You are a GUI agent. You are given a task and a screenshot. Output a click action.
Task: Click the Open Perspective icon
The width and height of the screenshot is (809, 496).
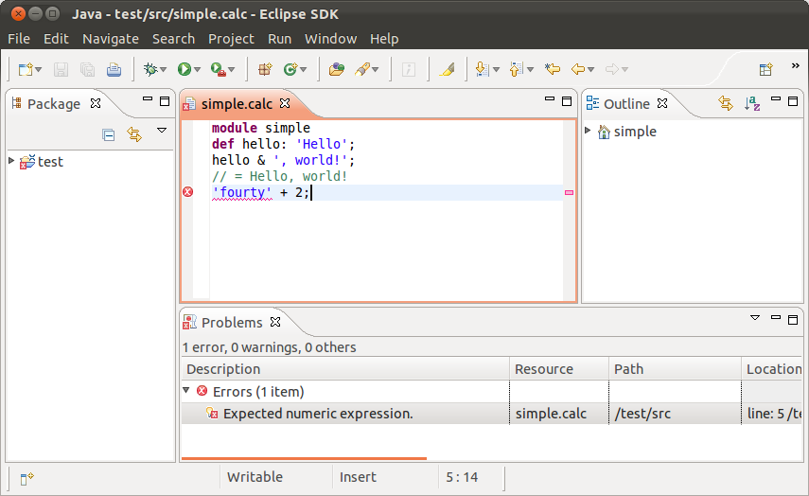point(765,69)
